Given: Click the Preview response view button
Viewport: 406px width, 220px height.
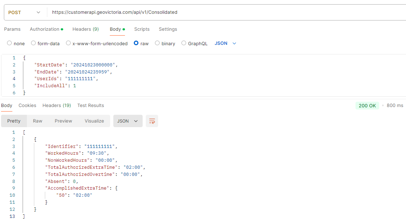Looking at the screenshot, I should tap(64, 121).
